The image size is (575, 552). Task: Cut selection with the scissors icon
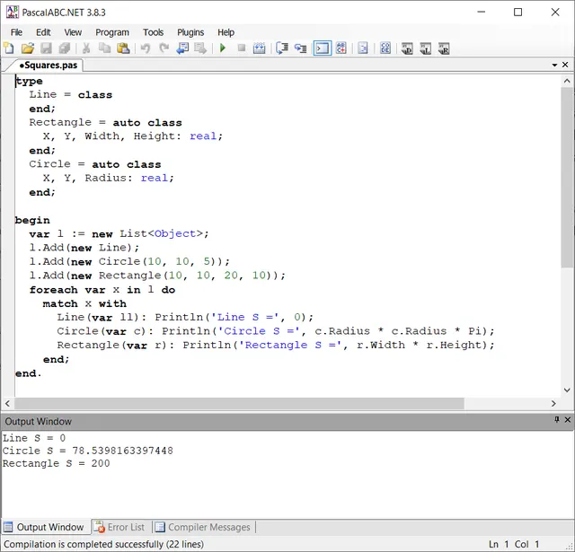86,48
